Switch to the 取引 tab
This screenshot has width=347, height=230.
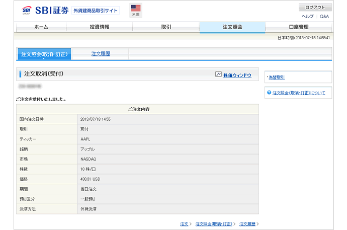click(x=166, y=27)
